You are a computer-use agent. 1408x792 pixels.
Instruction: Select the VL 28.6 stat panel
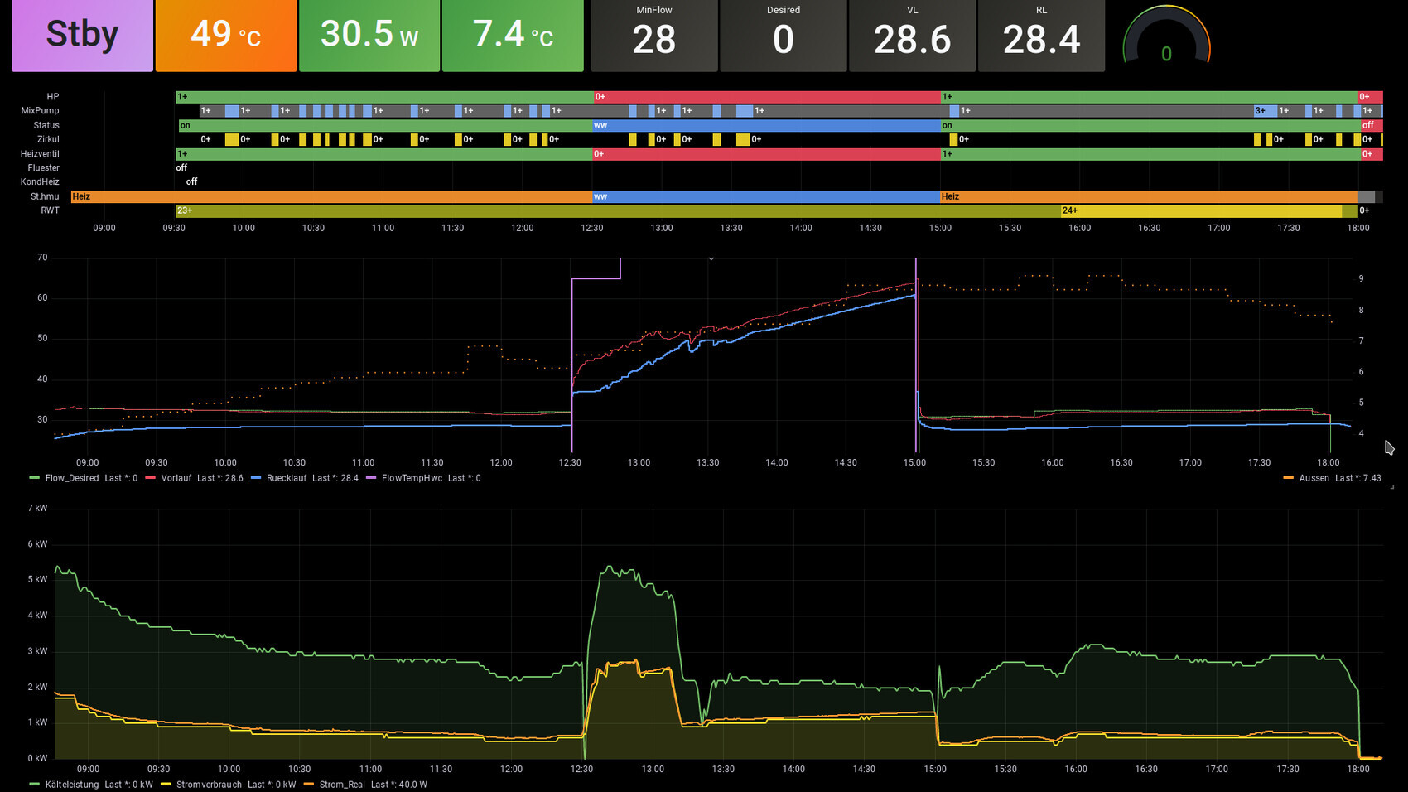pyautogui.click(x=912, y=36)
